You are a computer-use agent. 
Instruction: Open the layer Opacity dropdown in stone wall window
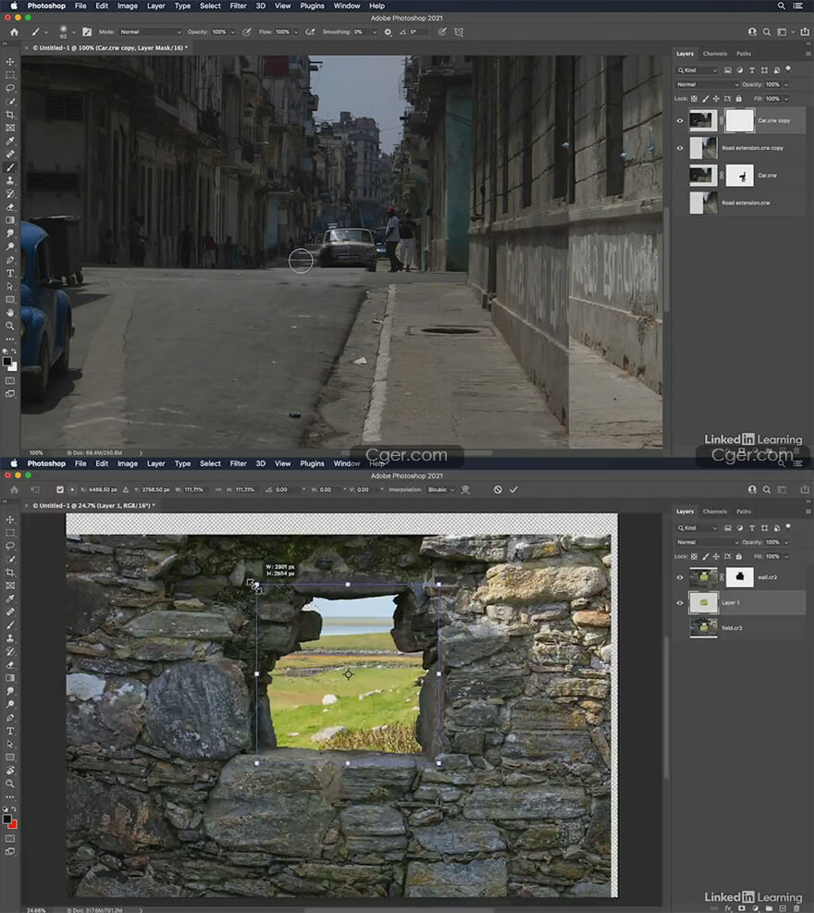(x=786, y=542)
